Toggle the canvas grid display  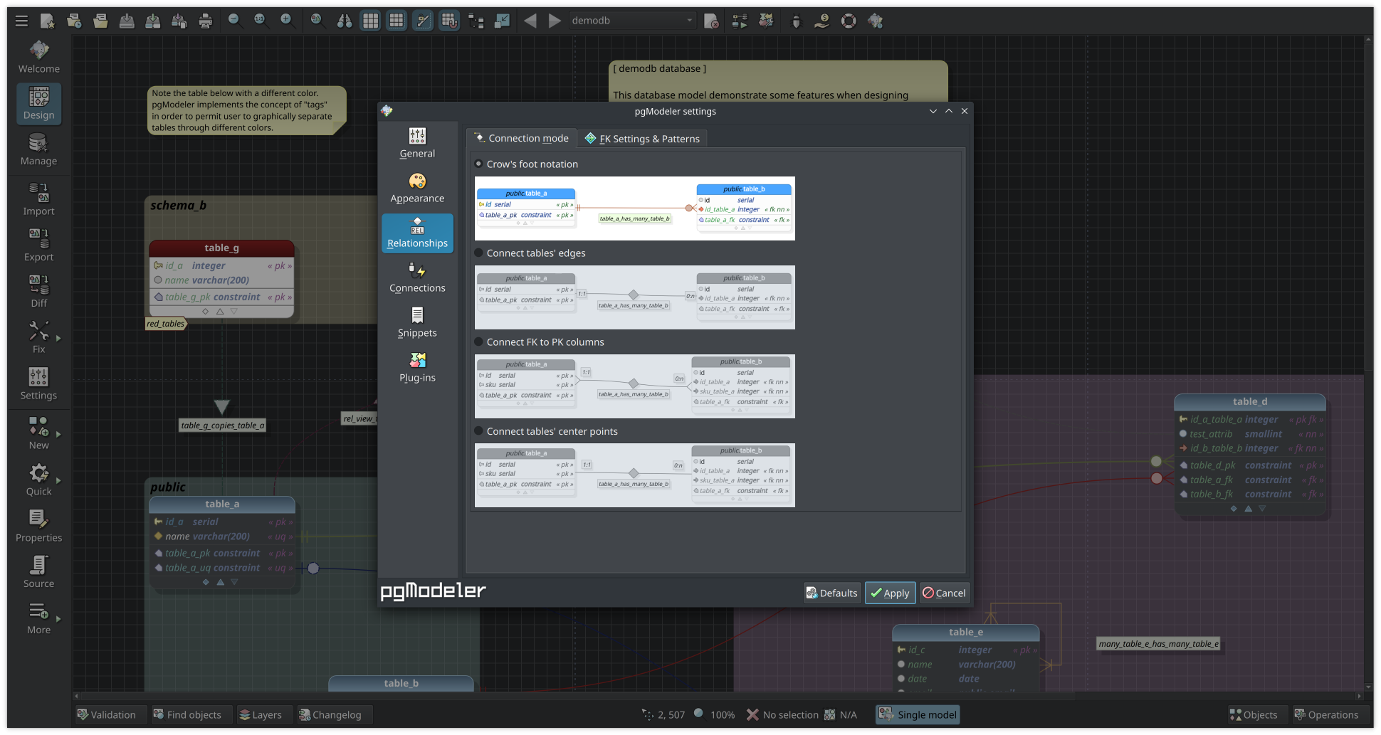pyautogui.click(x=371, y=21)
